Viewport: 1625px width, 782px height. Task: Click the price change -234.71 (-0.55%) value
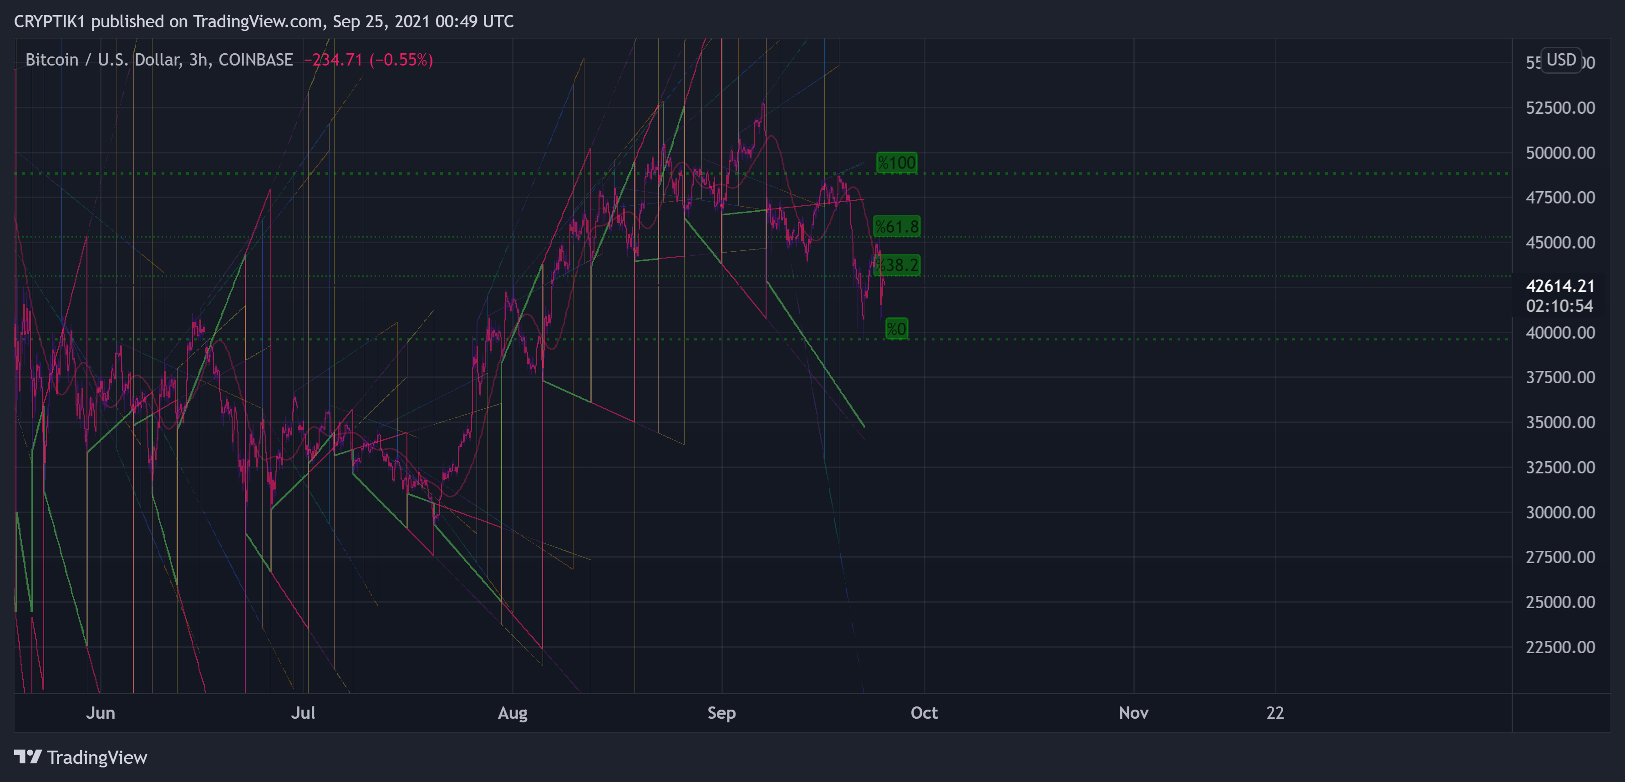(368, 60)
